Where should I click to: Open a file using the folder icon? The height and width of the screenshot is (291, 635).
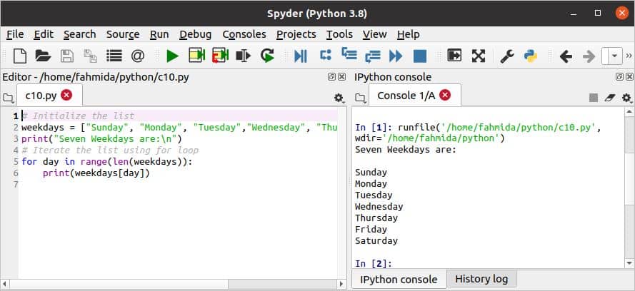pos(43,56)
